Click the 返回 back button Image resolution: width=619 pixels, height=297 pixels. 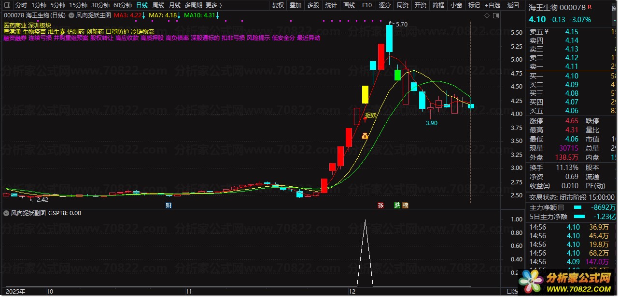point(513,5)
